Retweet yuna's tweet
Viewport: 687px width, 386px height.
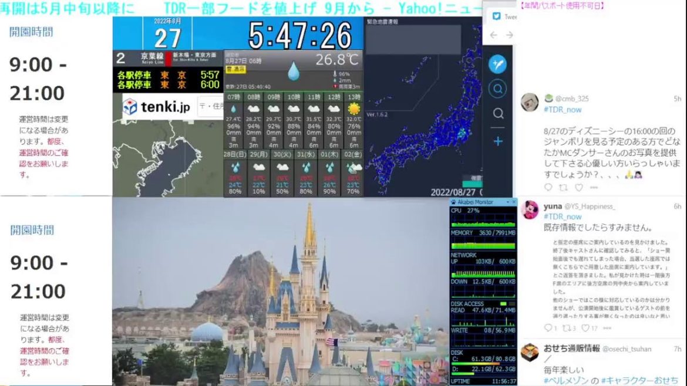pos(566,328)
